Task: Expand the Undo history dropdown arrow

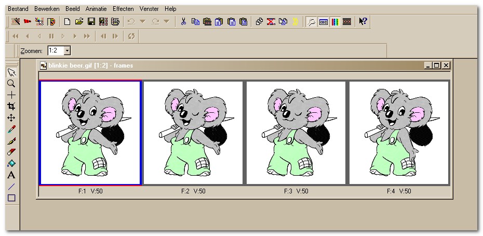Action: point(142,22)
